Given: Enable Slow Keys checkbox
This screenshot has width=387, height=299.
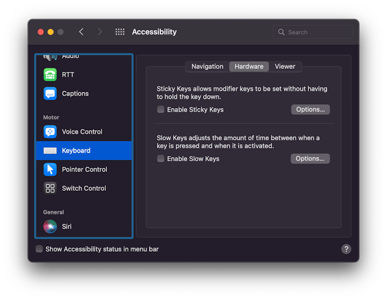Looking at the screenshot, I should tap(161, 159).
